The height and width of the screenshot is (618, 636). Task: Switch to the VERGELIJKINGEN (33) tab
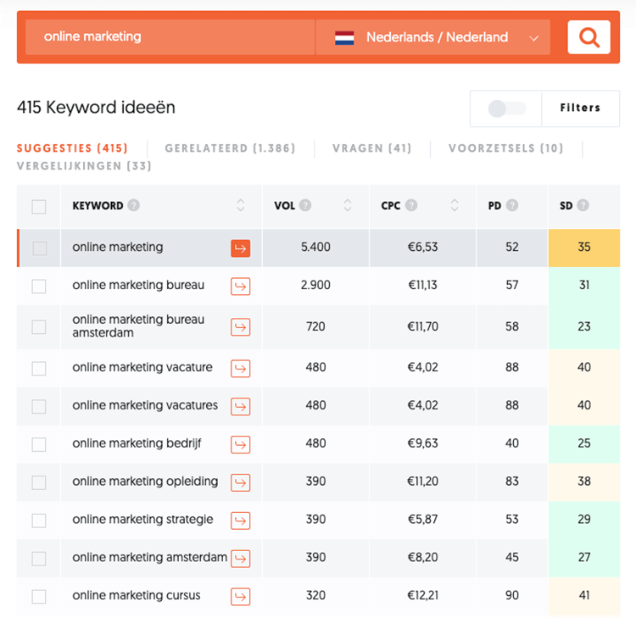point(84,166)
